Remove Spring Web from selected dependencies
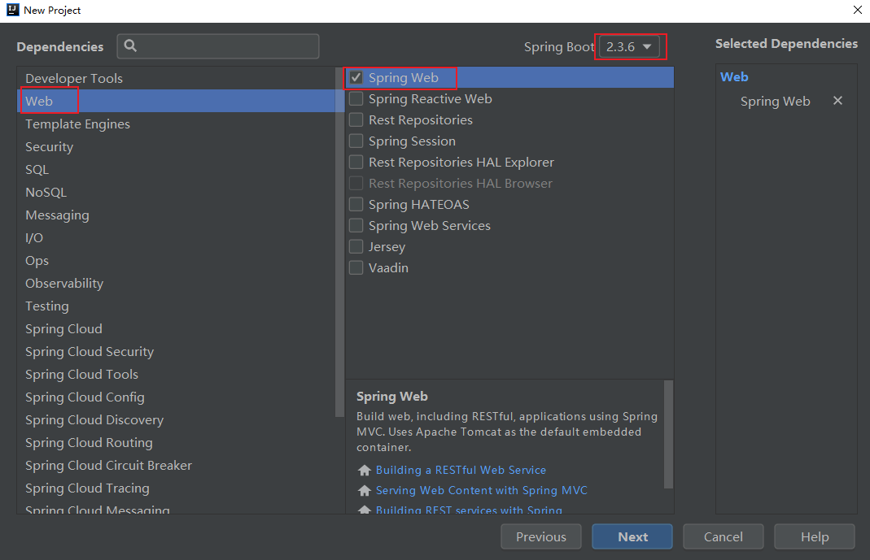This screenshot has height=560, width=870. tap(837, 101)
